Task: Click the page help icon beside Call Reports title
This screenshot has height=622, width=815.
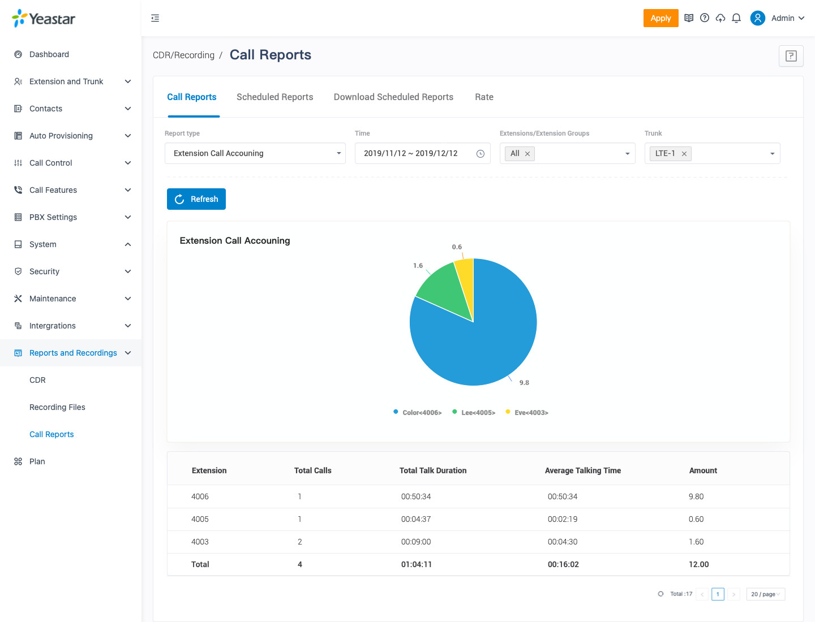Action: click(791, 56)
